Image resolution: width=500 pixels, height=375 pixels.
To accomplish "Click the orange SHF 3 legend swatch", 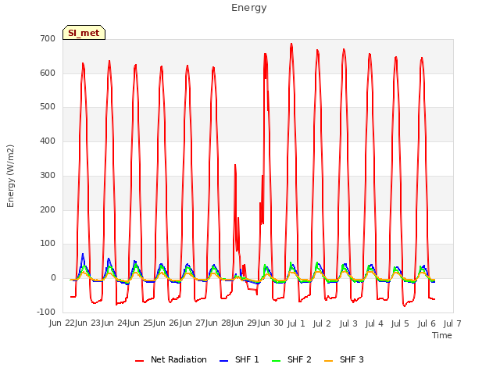I will (x=328, y=361).
